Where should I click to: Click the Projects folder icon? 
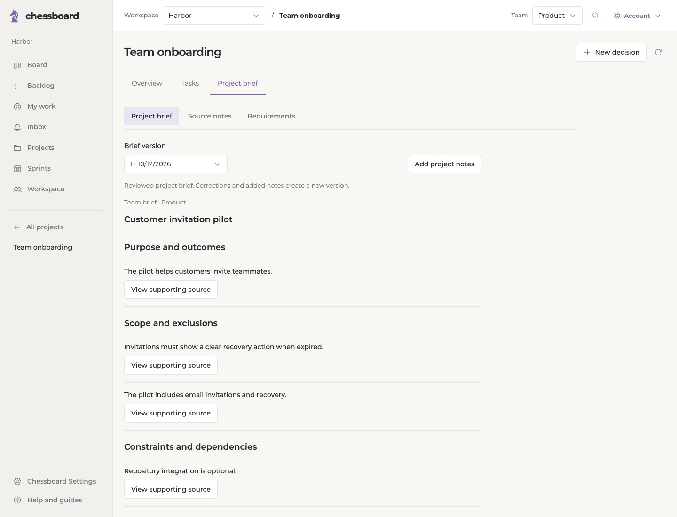tap(17, 148)
